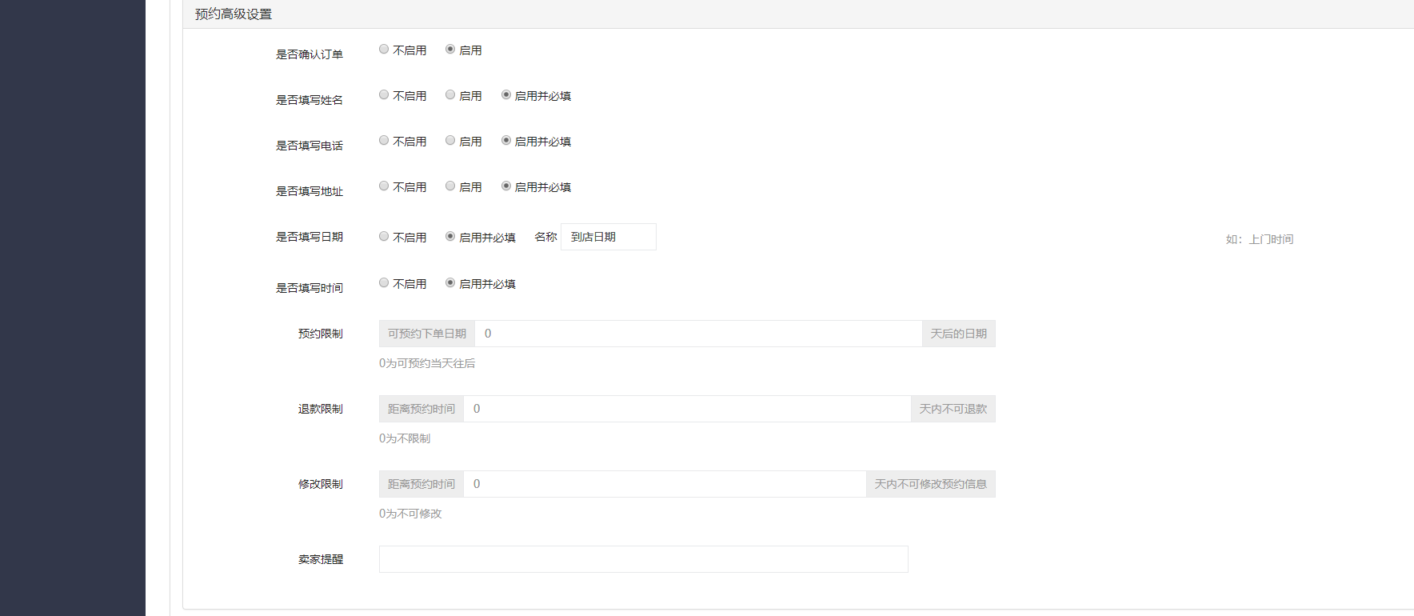This screenshot has height=616, width=1414.
Task: Click the 卖家提醒 label
Action: [321, 559]
